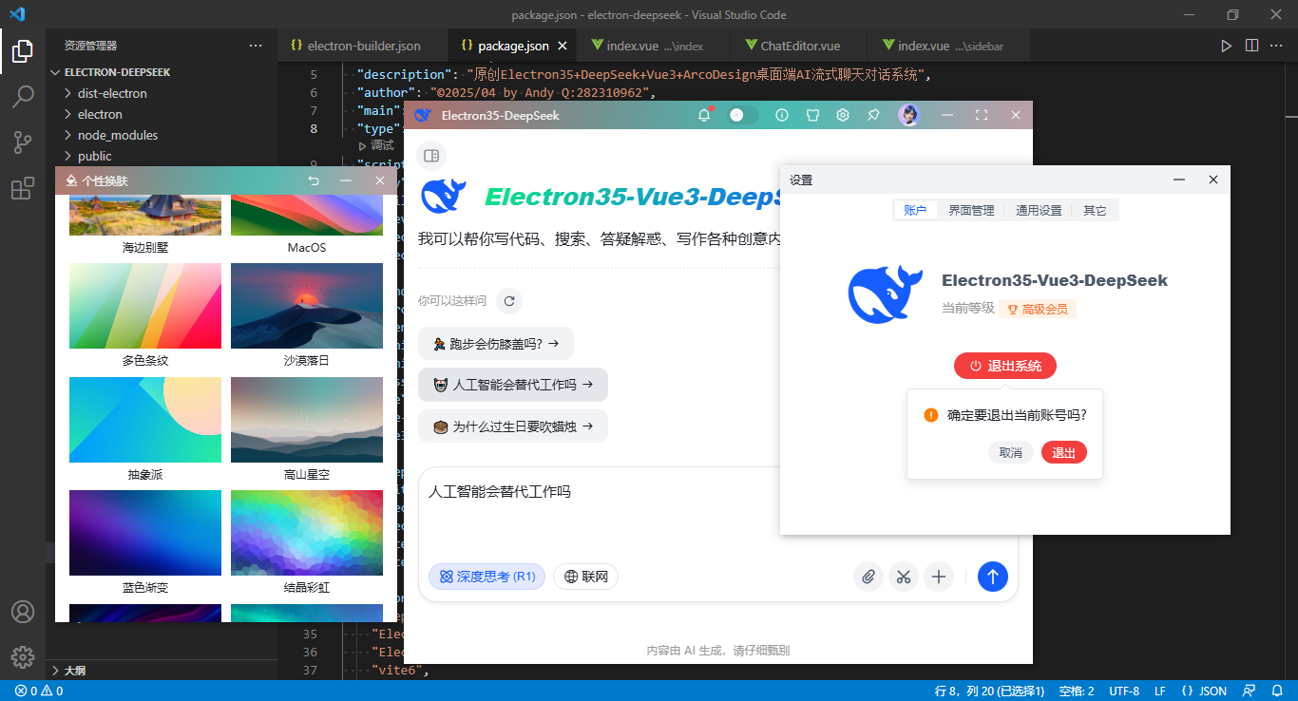Switch to the ChatEditor.vue tab
Viewport: 1298px width, 701px height.
coord(800,46)
